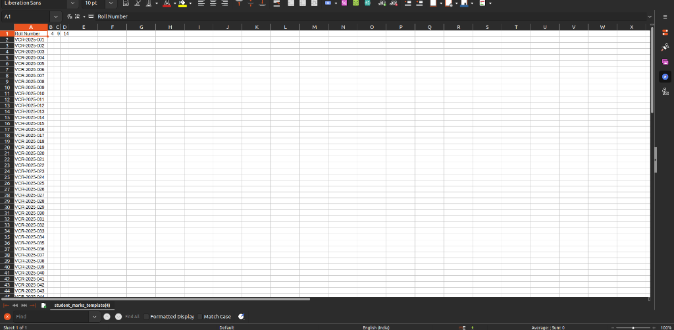Align cell text to the left

(x=201, y=3)
